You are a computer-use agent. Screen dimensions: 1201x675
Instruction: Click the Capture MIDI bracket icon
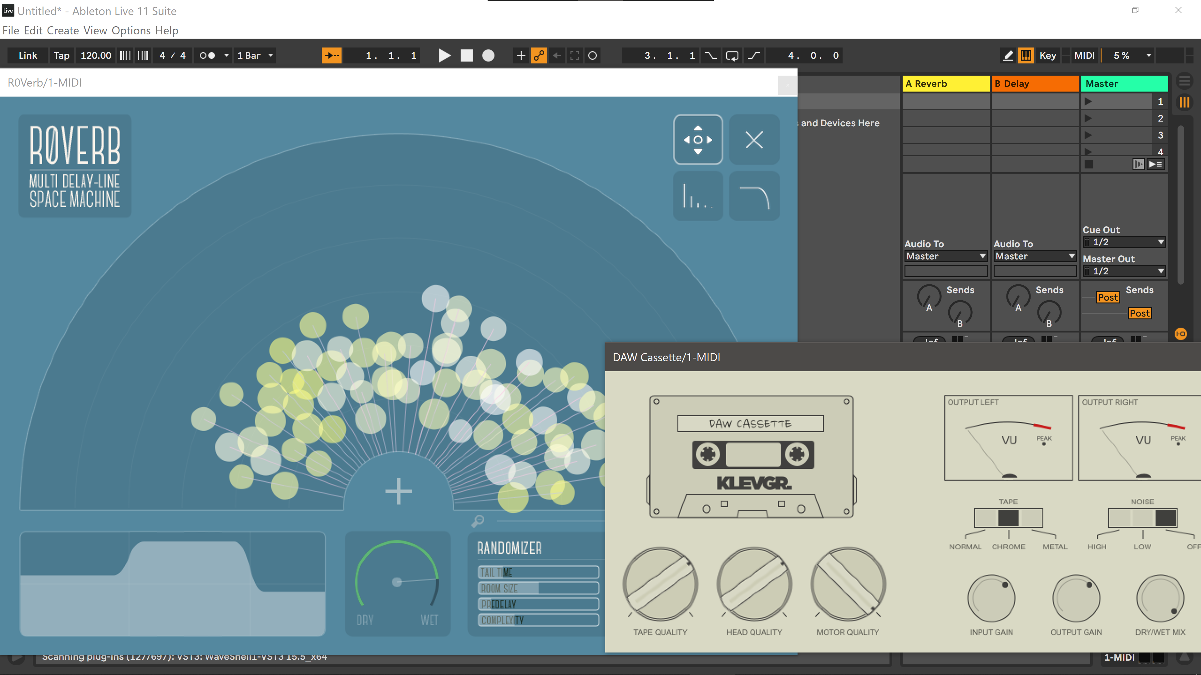pos(575,55)
